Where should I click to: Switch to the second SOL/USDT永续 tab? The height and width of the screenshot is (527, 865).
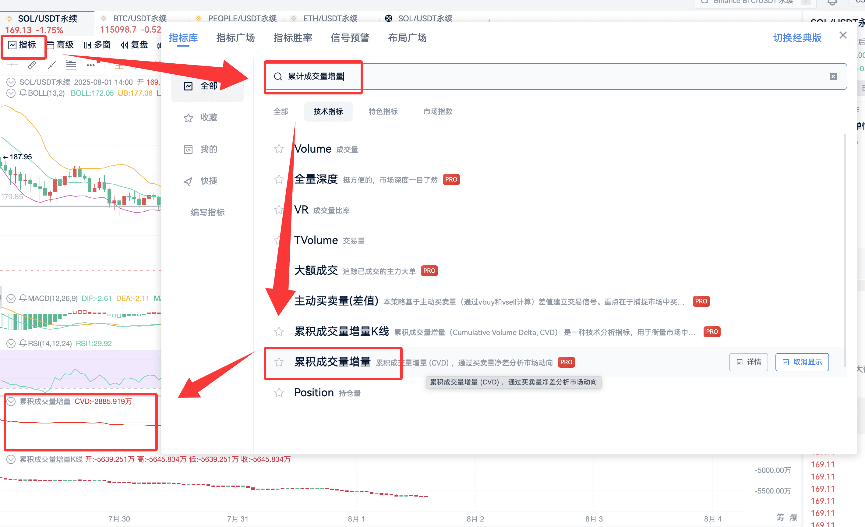click(425, 18)
